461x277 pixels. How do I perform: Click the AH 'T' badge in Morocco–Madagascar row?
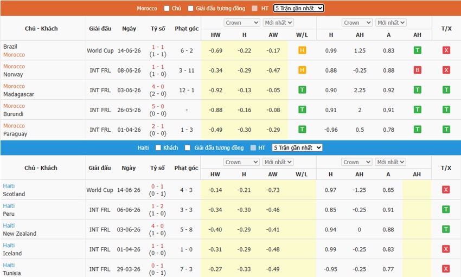tap(417, 89)
